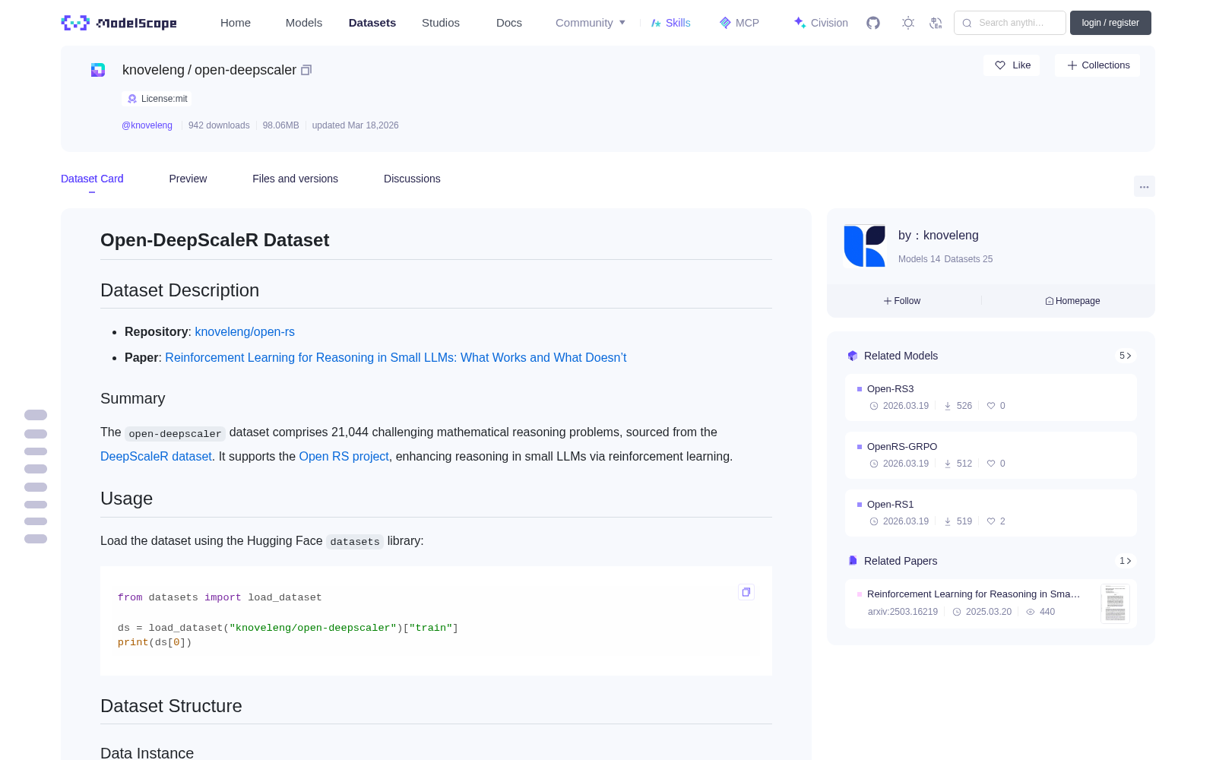Screen dimensions: 1216x760
Task: Open the related paper title link
Action: pyautogui.click(x=974, y=594)
